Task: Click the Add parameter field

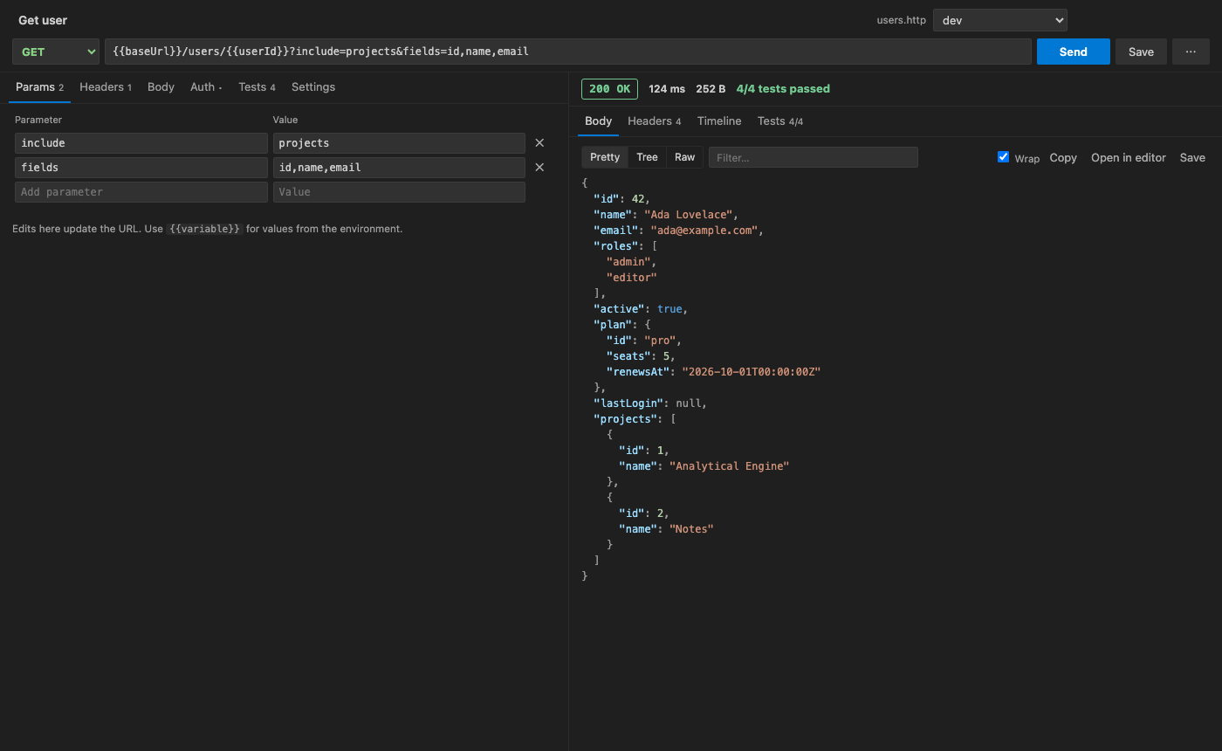Action: click(141, 192)
